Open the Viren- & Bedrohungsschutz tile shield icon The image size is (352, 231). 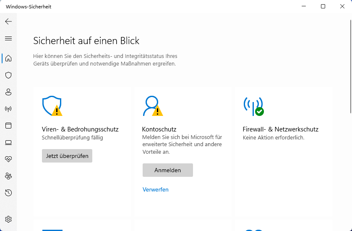pos(52,106)
